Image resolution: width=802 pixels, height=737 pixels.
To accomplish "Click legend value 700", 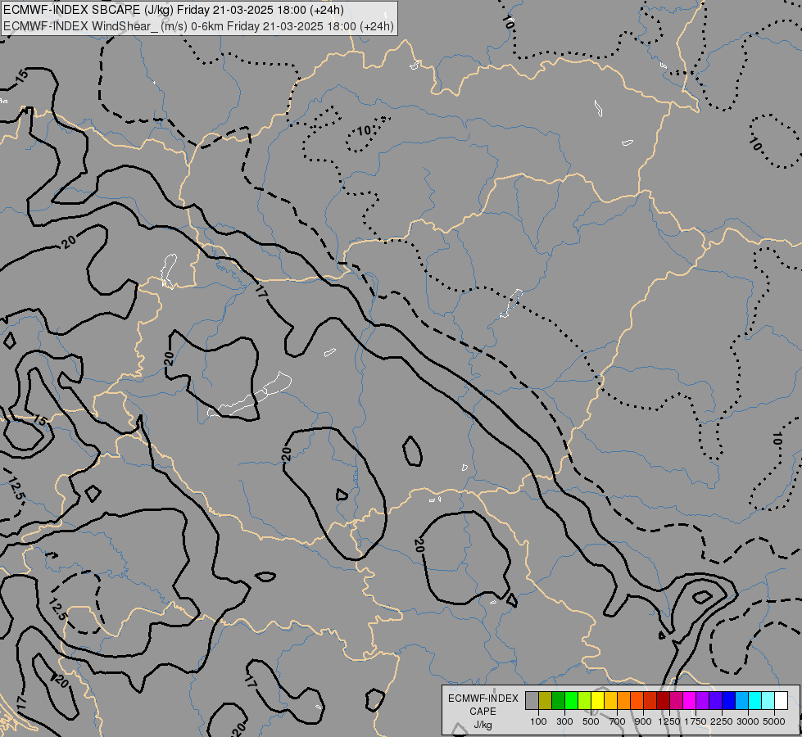I will coord(618,721).
